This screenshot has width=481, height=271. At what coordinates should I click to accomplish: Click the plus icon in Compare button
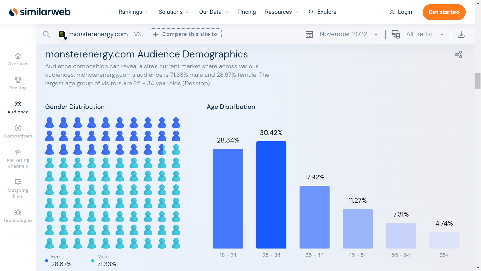pyautogui.click(x=156, y=34)
